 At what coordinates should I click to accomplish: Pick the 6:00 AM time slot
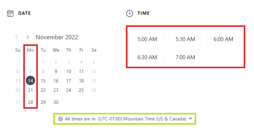[x=223, y=39]
